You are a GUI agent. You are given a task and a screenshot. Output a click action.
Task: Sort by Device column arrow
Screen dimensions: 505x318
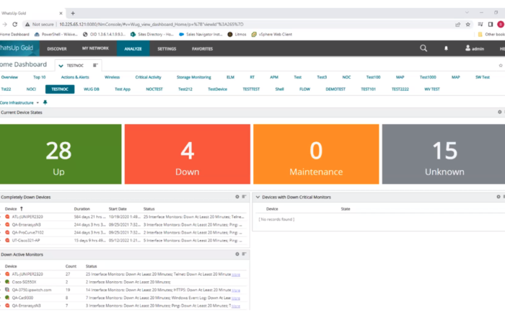pyautogui.click(x=22, y=208)
